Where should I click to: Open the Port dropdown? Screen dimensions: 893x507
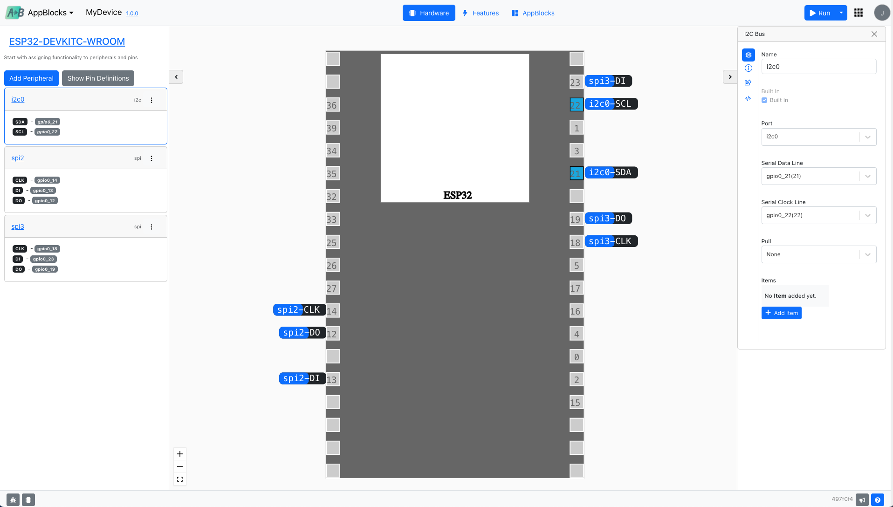[x=819, y=137]
